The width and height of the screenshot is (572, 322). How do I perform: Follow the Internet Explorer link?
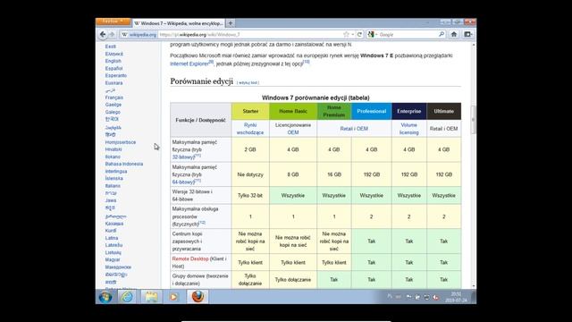189,64
